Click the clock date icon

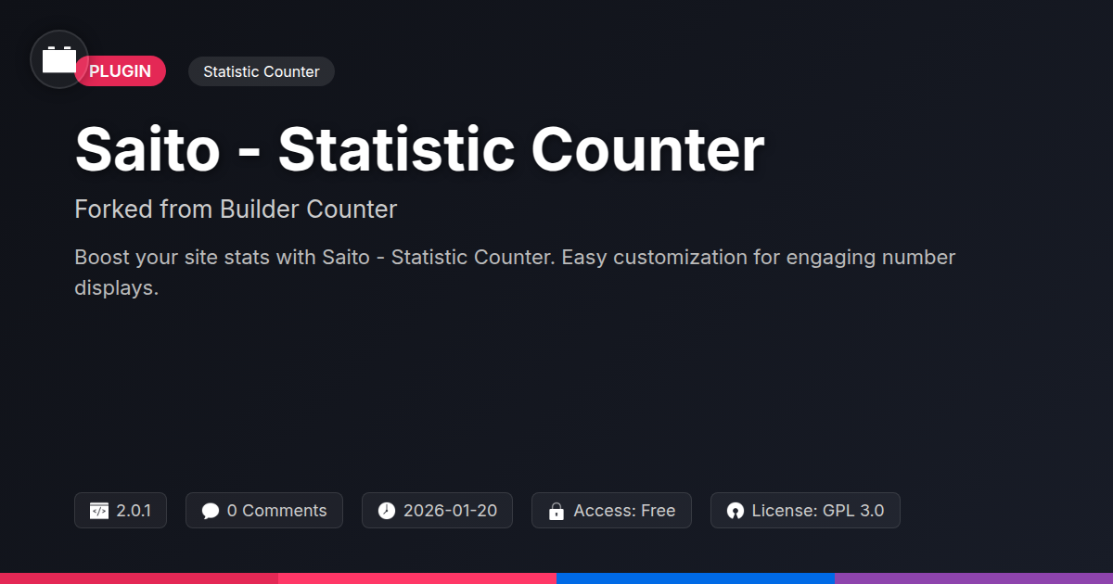387,511
